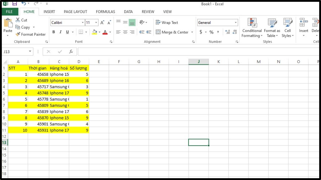Open the FILE tab
The width and height of the screenshot is (321, 180).
9,12
